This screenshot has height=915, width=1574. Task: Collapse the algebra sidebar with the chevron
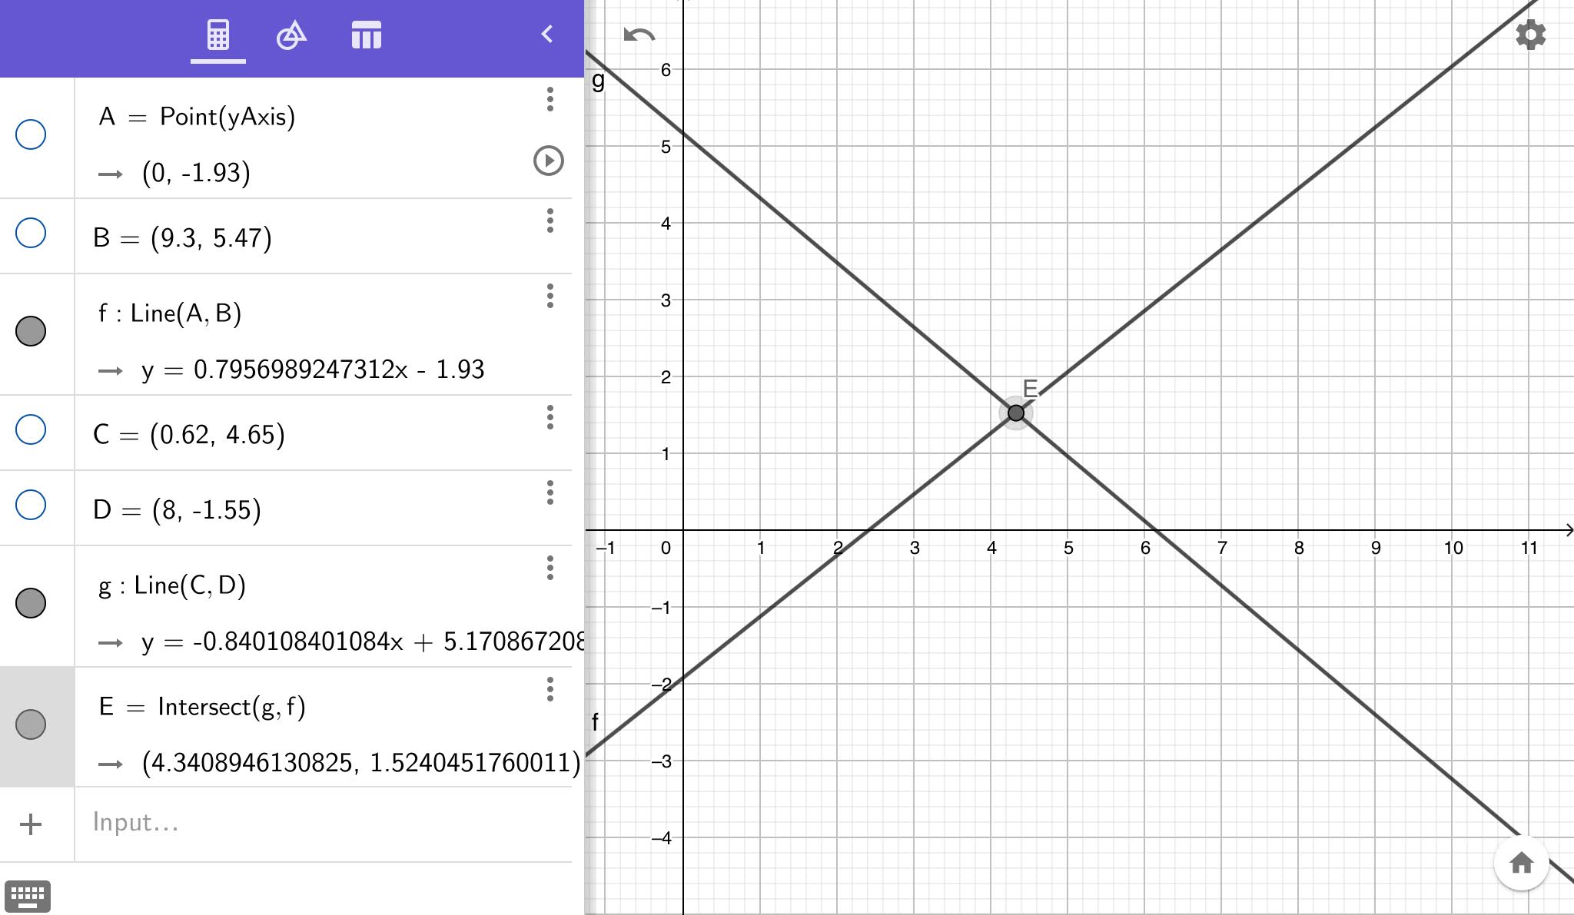pos(547,35)
